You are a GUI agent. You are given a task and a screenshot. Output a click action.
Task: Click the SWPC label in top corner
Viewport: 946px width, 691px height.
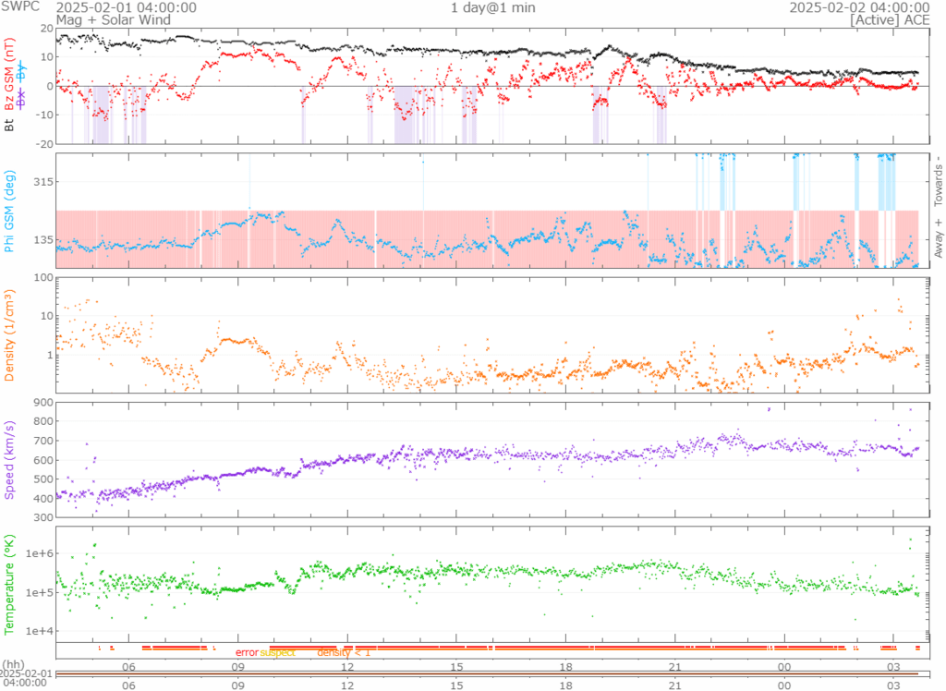click(x=18, y=7)
